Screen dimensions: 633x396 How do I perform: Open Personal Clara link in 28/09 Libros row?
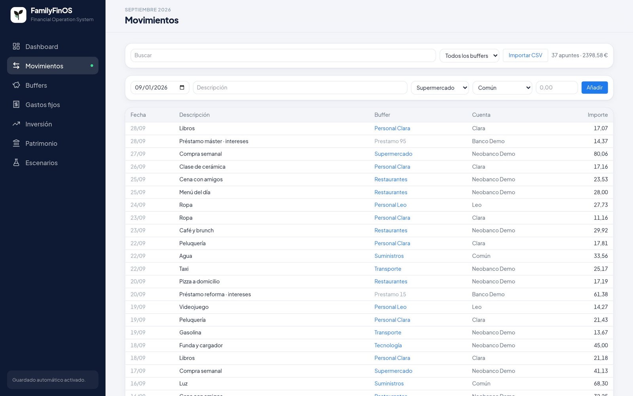tap(392, 128)
